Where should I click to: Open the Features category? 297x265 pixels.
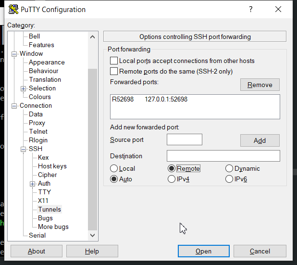(41, 45)
